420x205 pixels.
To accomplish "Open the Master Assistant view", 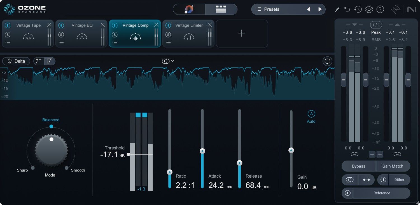I will 189,9.
